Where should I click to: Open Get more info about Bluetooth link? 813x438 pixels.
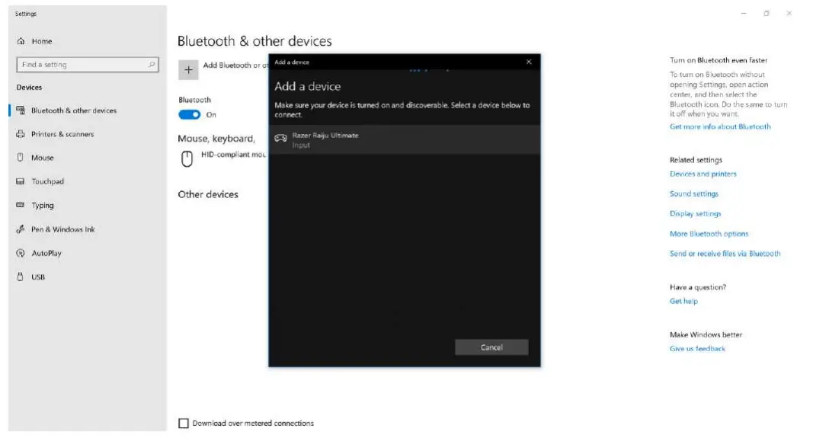click(720, 126)
